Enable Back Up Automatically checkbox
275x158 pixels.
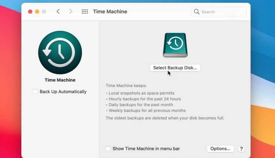[35, 92]
